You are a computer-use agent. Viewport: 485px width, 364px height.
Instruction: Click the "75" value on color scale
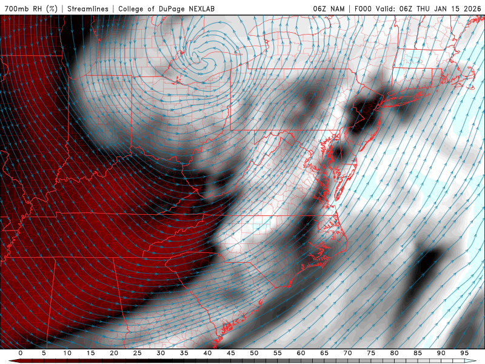point(371,353)
